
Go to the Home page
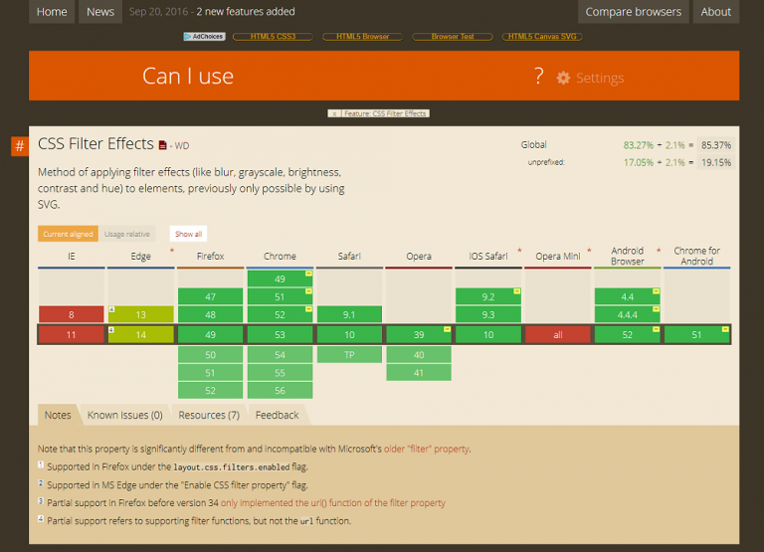pyautogui.click(x=52, y=12)
